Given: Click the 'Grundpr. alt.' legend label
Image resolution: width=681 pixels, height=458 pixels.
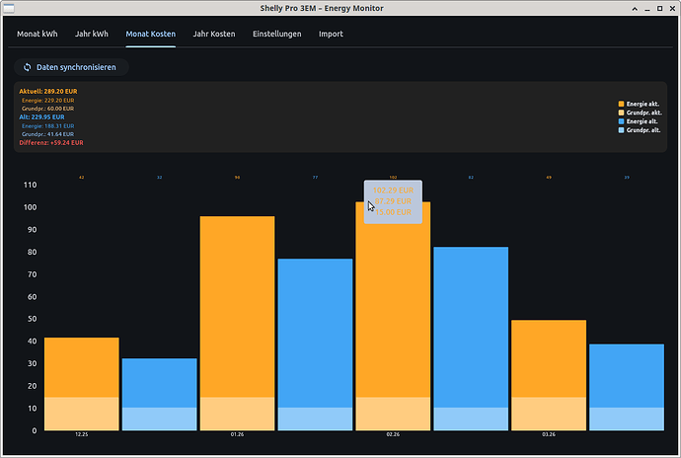Looking at the screenshot, I should [x=643, y=130].
